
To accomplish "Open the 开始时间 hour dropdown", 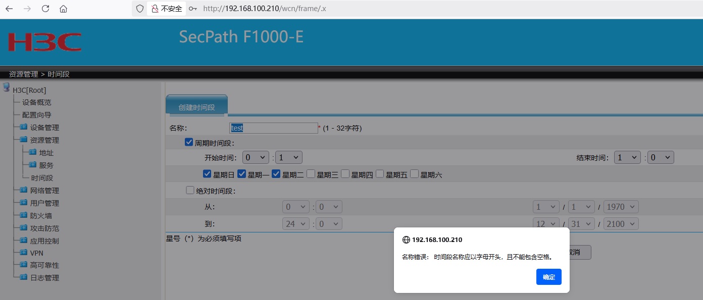I will (x=256, y=157).
